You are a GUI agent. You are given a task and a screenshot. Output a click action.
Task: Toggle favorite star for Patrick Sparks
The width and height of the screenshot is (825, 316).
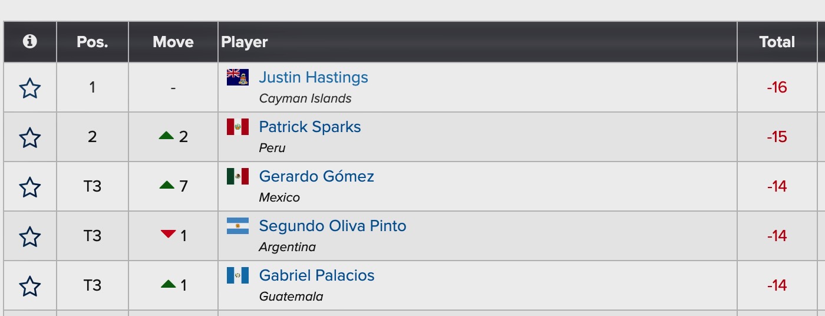30,138
